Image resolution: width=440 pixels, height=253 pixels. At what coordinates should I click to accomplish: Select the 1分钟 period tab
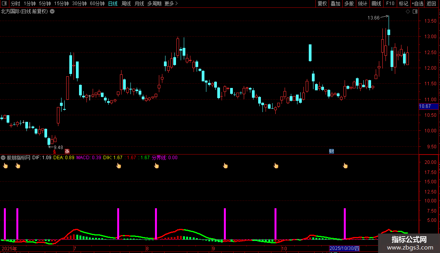pyautogui.click(x=30, y=4)
